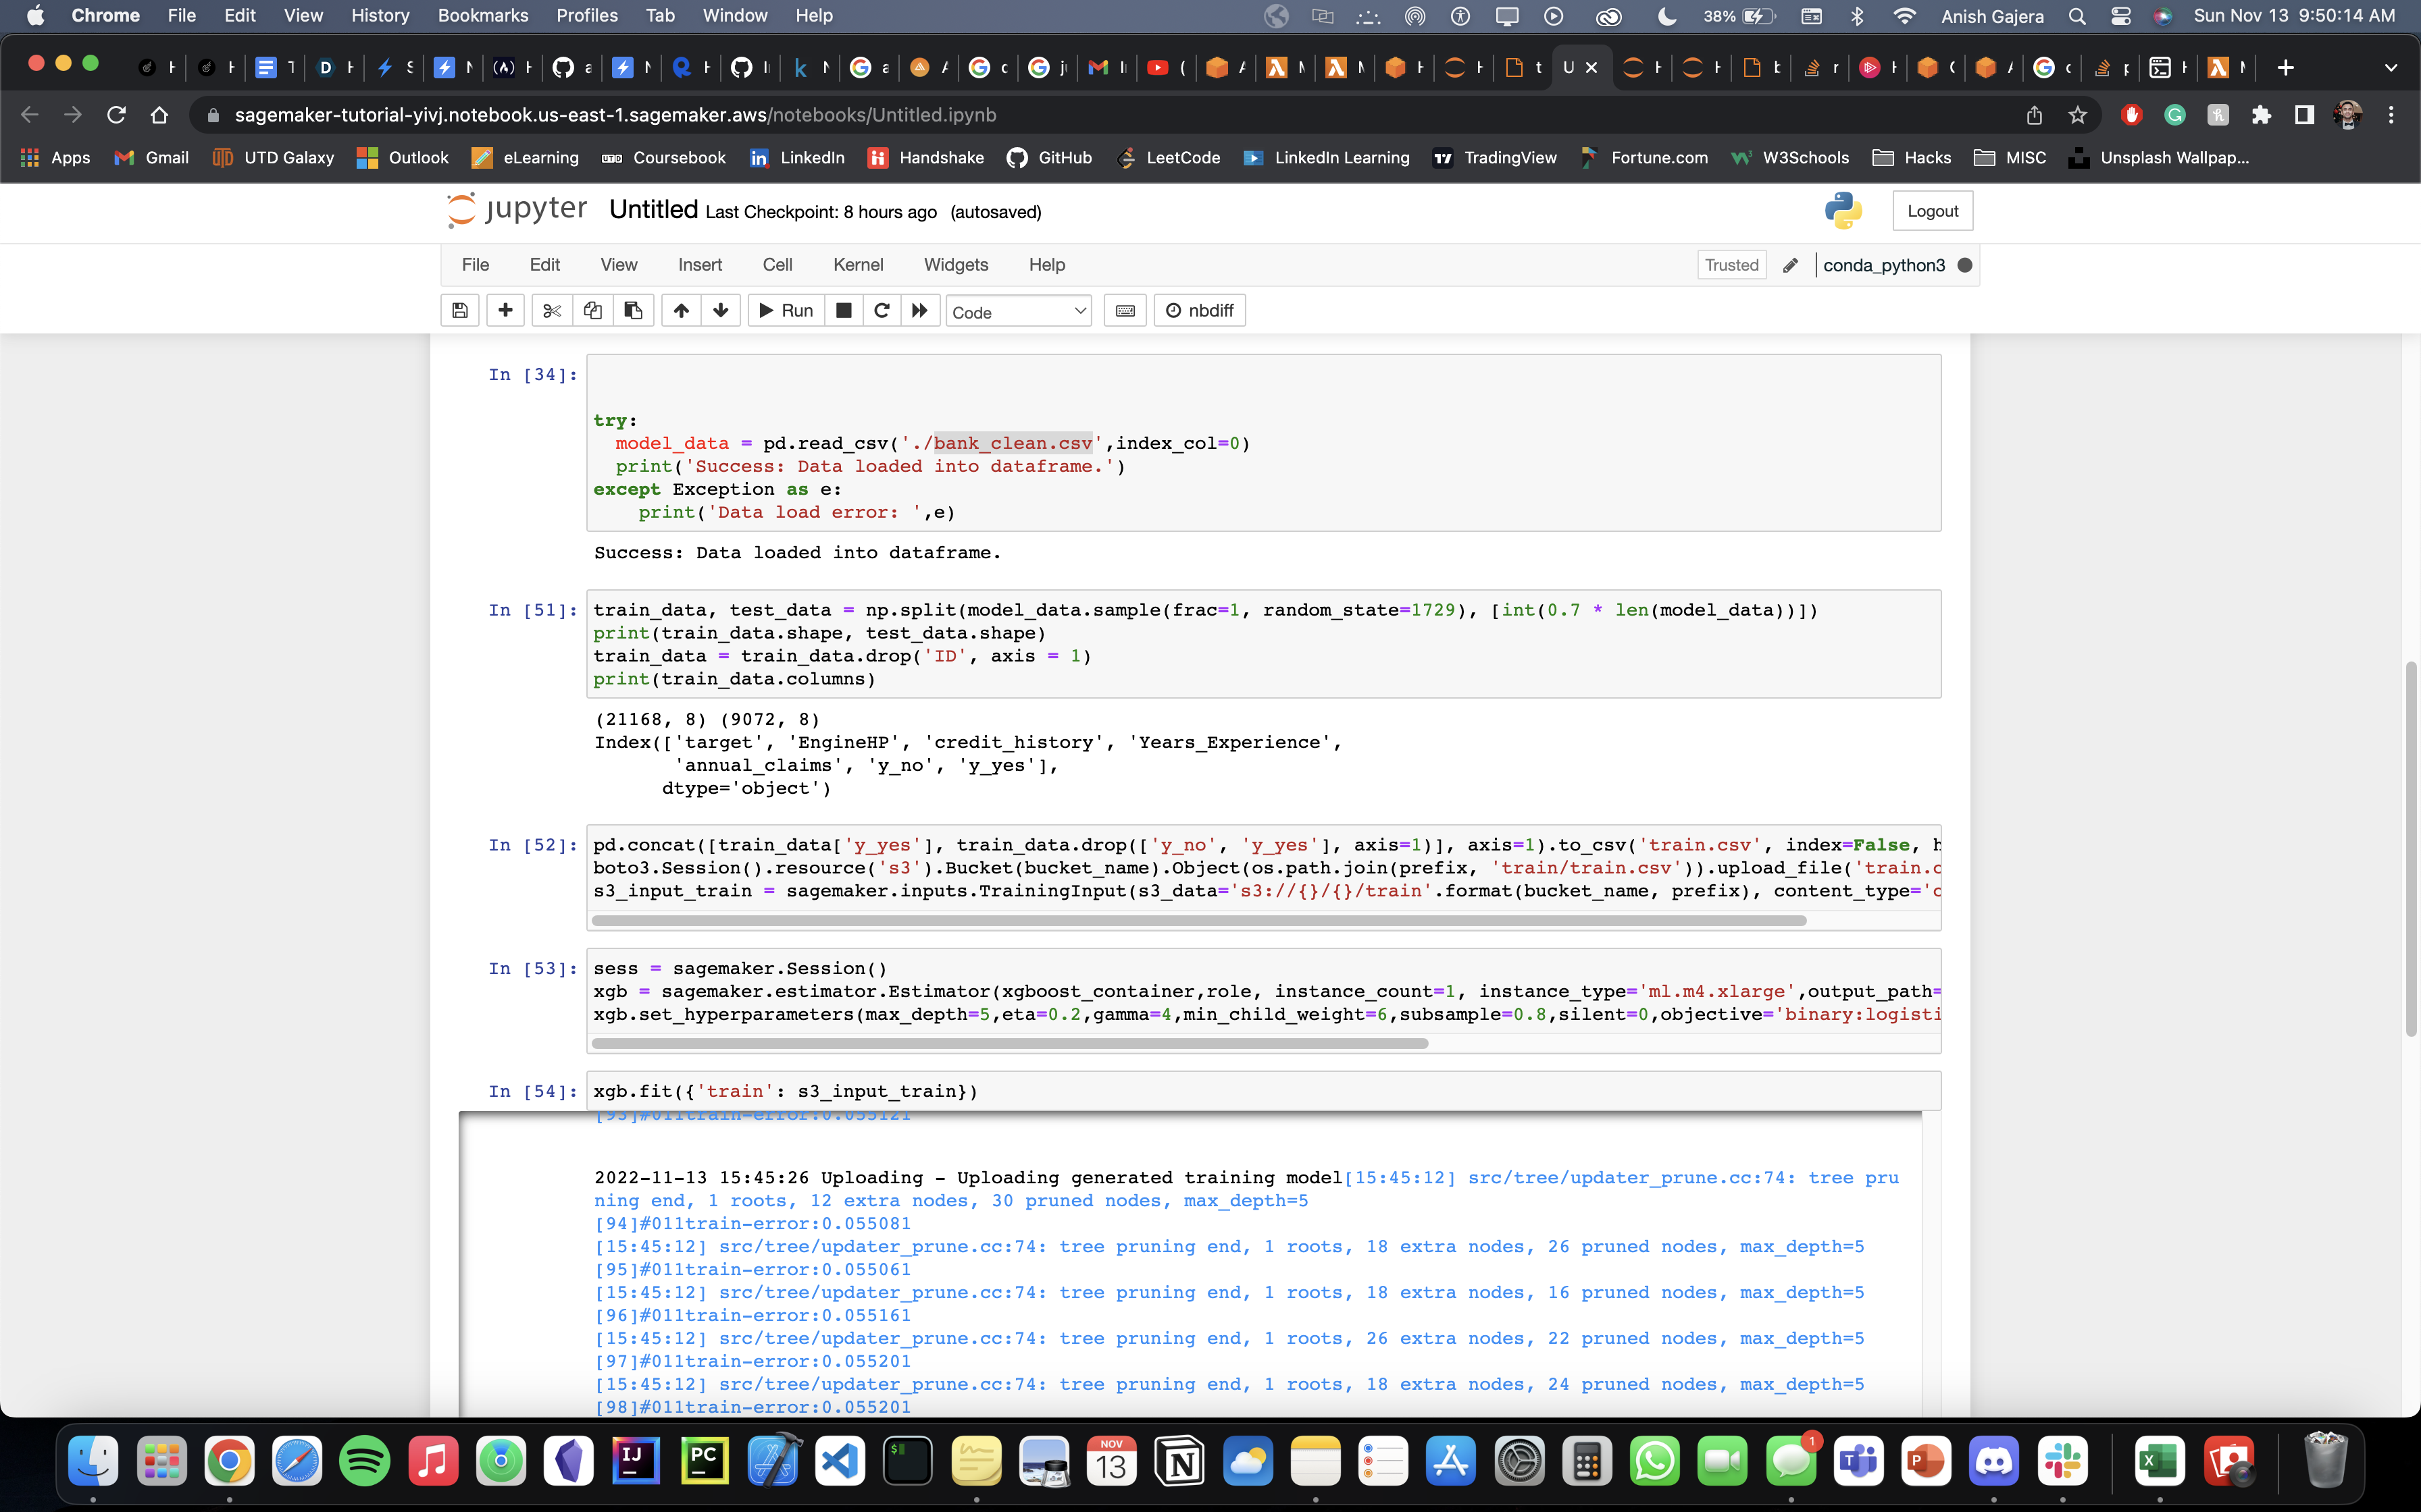Save notebook with the floppy disk icon
This screenshot has height=1512, width=2421.
tap(459, 310)
